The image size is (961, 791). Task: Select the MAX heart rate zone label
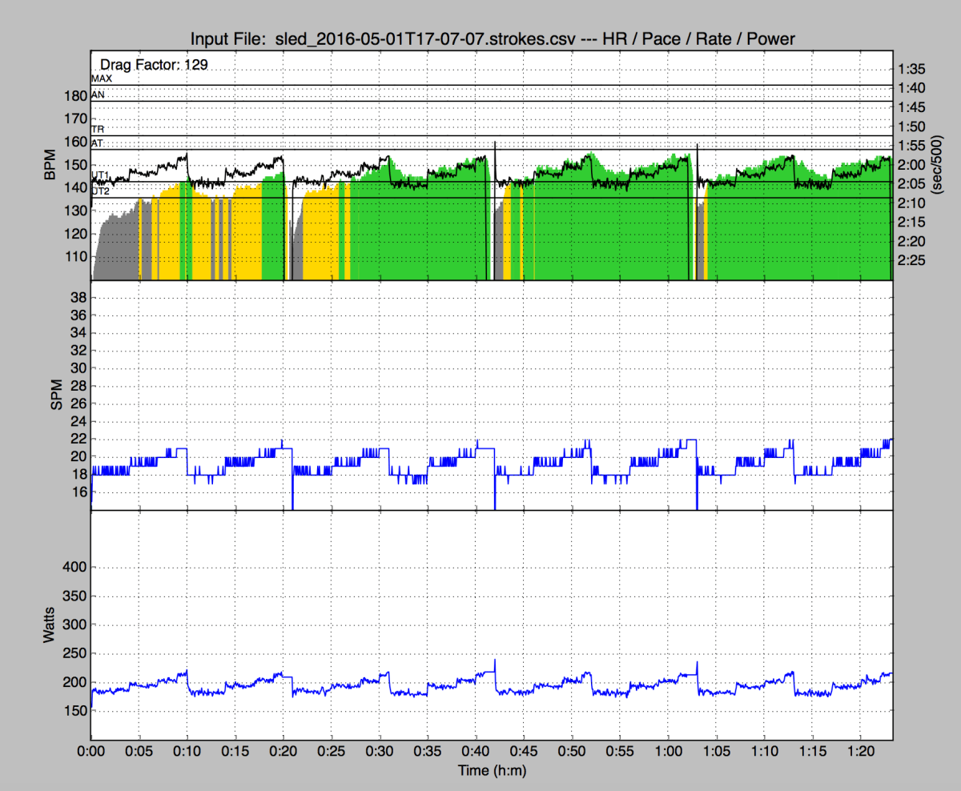102,79
